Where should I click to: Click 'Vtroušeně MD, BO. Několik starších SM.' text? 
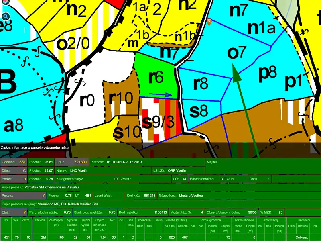(x=68, y=204)
